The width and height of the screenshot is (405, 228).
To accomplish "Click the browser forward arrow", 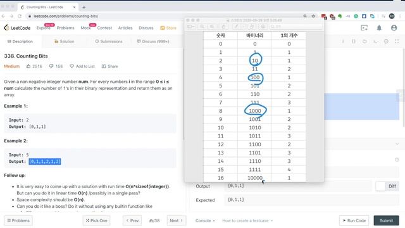I will (11, 16).
